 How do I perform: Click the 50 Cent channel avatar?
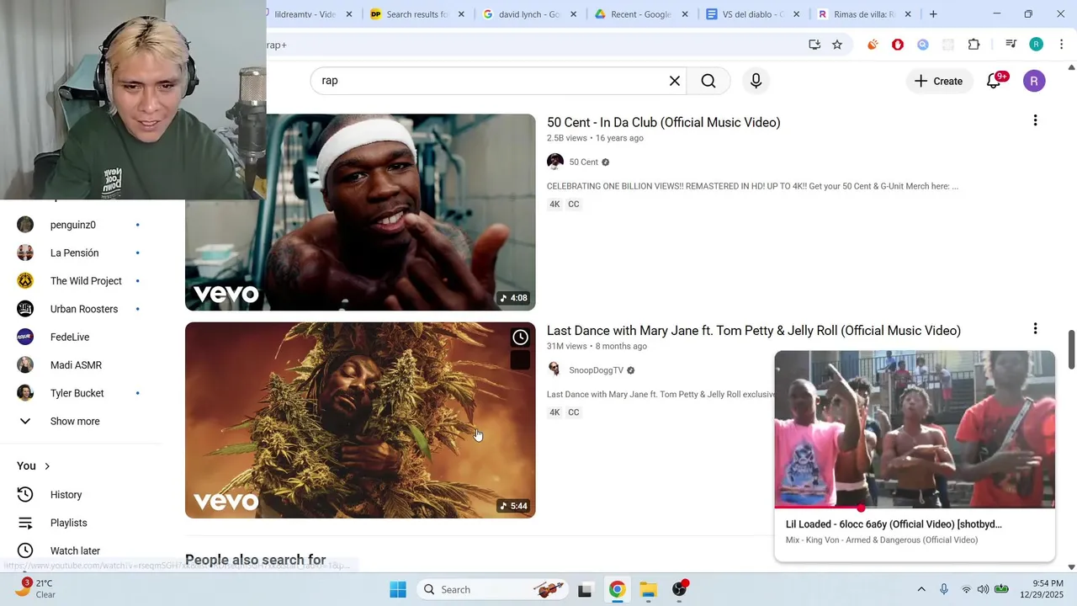pos(555,162)
